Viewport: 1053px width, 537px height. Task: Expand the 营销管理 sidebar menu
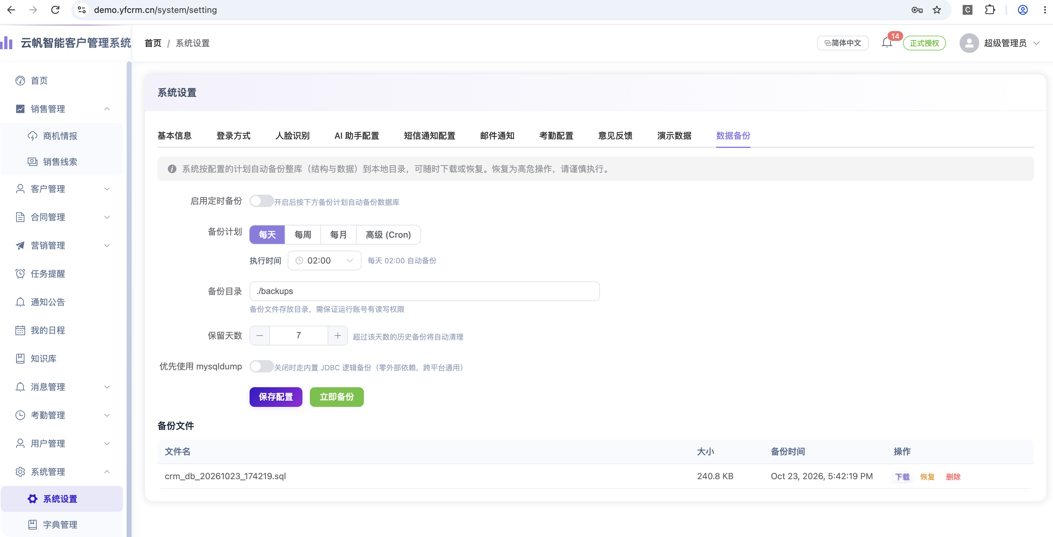click(x=107, y=245)
